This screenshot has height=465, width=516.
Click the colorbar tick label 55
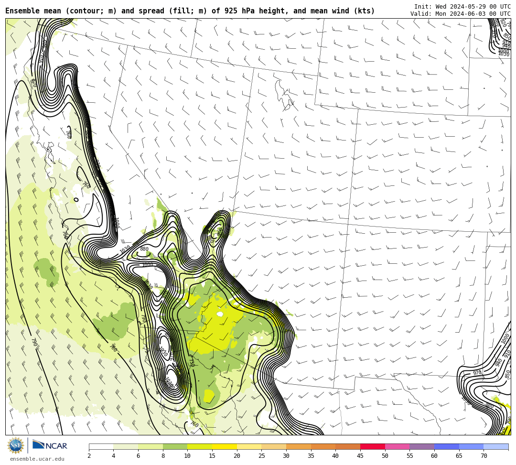[409, 456]
